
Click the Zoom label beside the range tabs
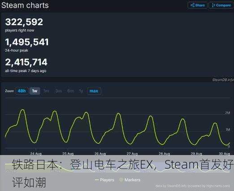(9, 91)
